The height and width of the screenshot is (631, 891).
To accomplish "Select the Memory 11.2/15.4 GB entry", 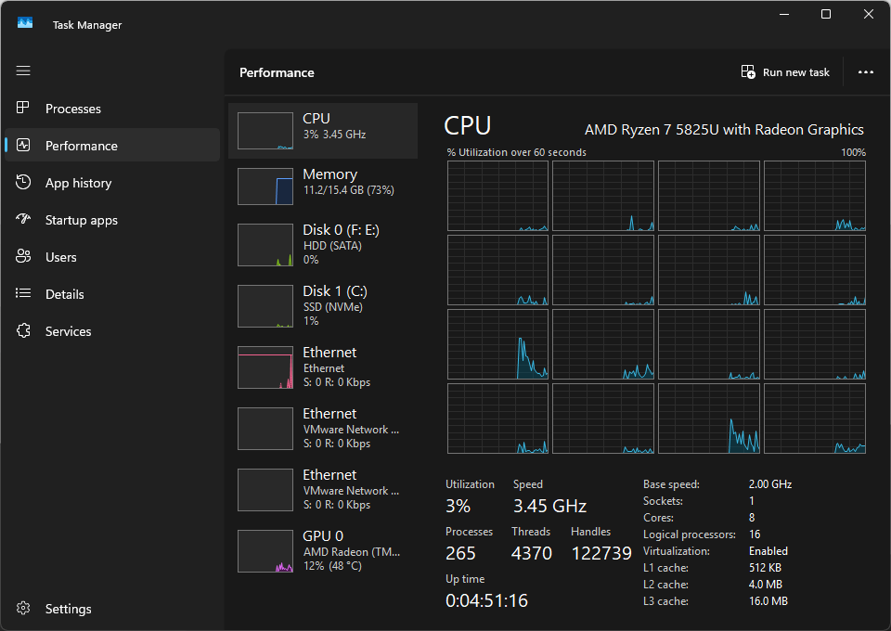I will [x=323, y=187].
